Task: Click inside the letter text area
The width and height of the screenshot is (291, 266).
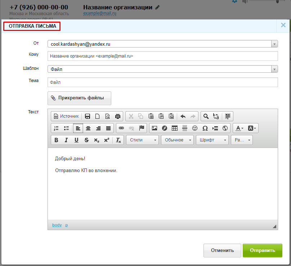Action: (163, 184)
